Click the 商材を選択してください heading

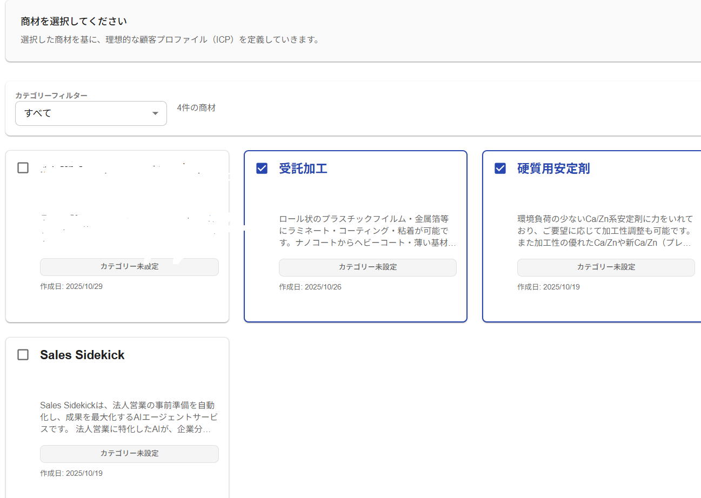pos(74,22)
